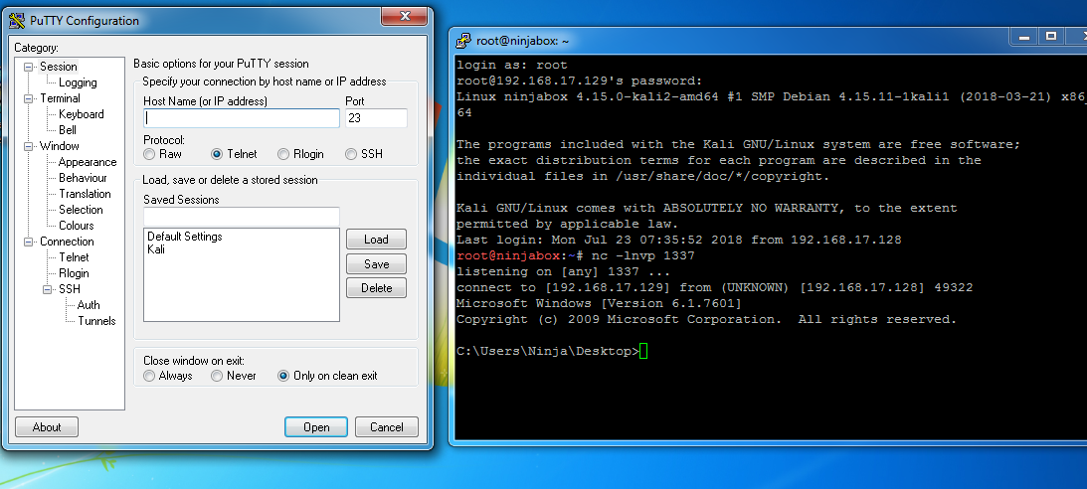Click the Load button
This screenshot has height=489, width=1087.
[377, 240]
